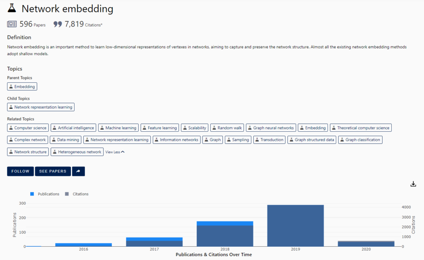424x260 pixels.
Task: Open the Embedding parent topic
Action: point(22,87)
